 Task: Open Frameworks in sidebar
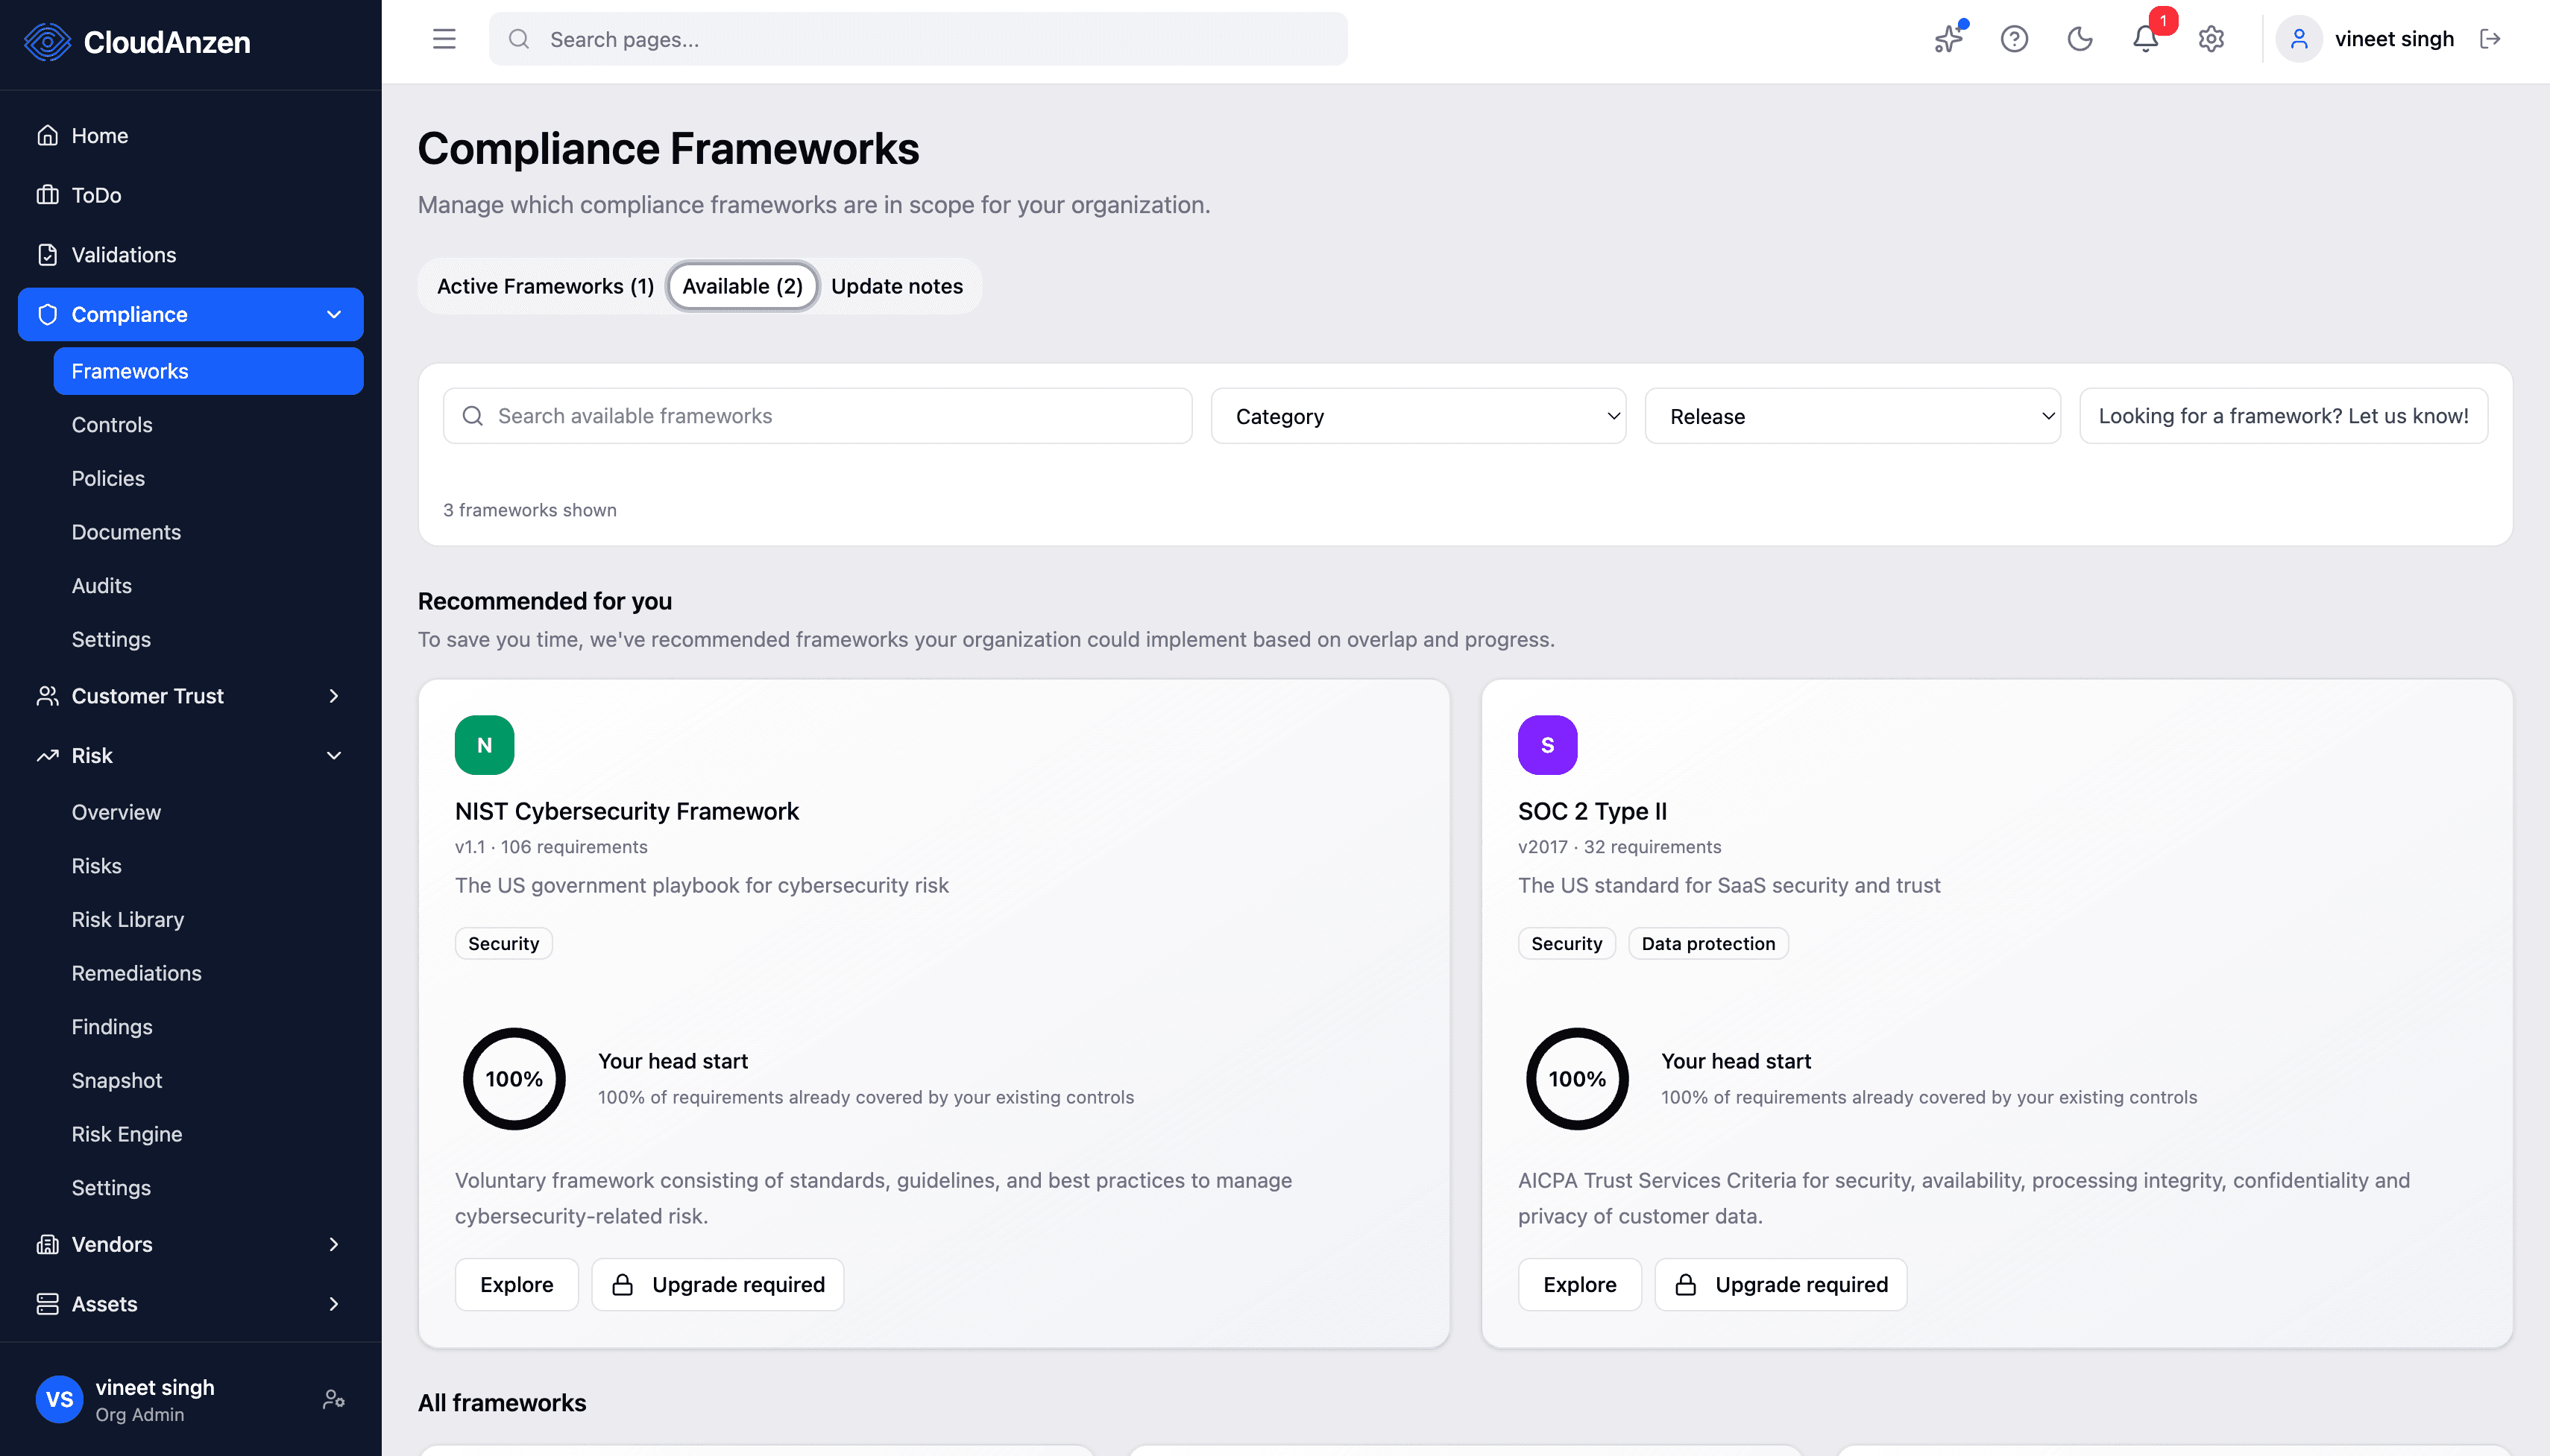tap(208, 371)
